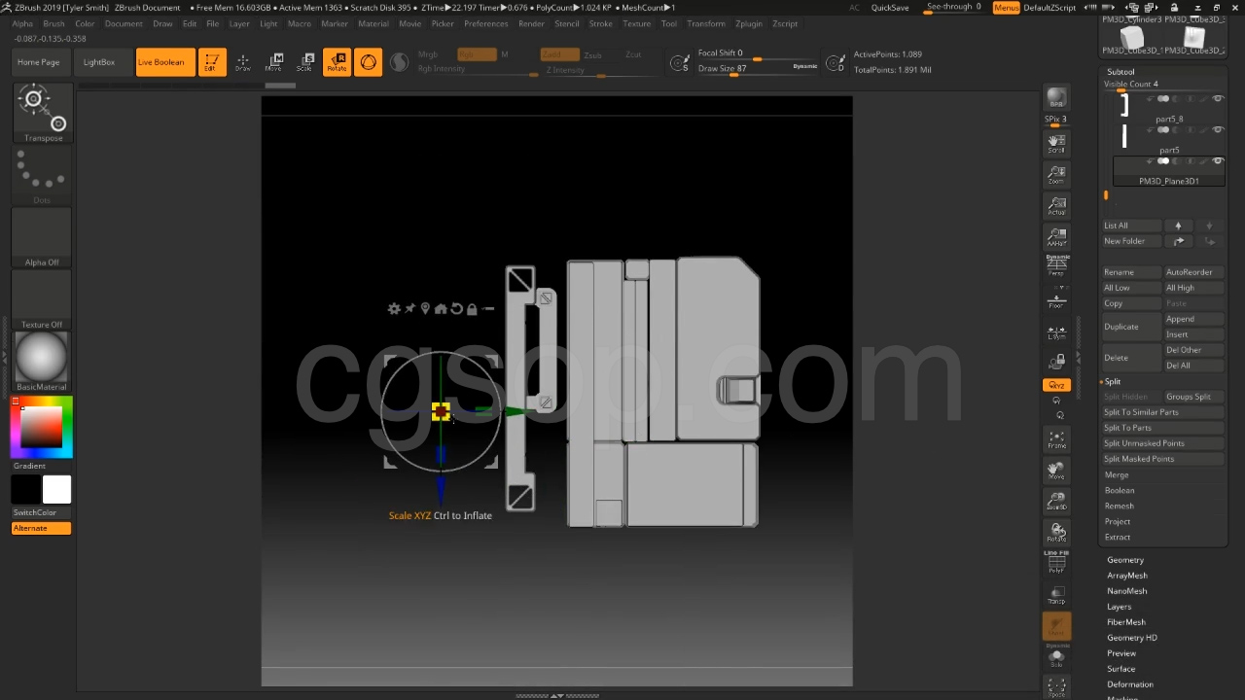Image resolution: width=1245 pixels, height=700 pixels.
Task: Click the Duplicate subtool button
Action: point(1131,327)
